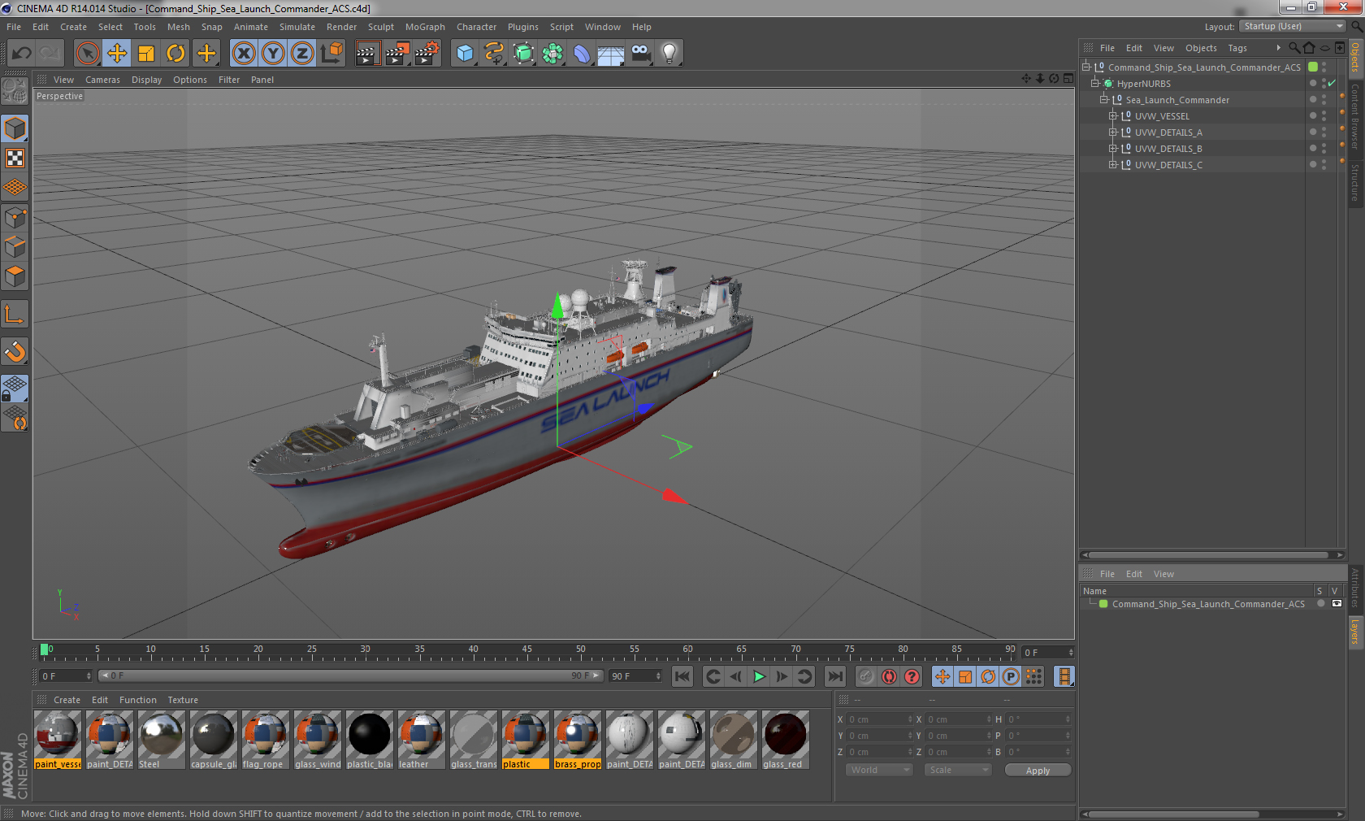Open the Plugins menu
The width and height of the screenshot is (1365, 821).
[523, 27]
